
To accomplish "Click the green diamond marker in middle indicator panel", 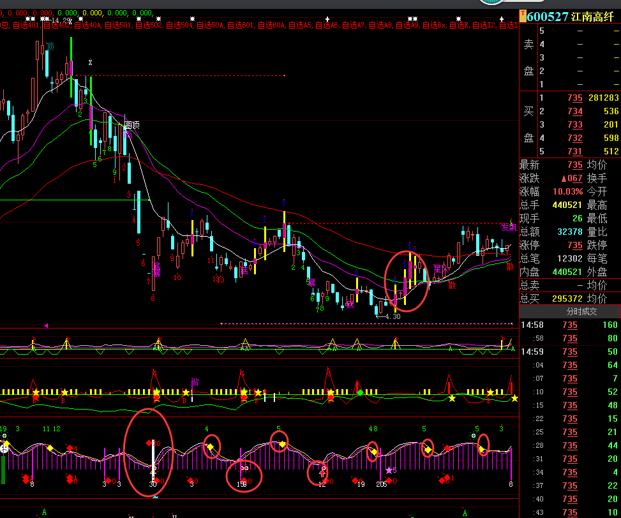I will tap(360, 392).
